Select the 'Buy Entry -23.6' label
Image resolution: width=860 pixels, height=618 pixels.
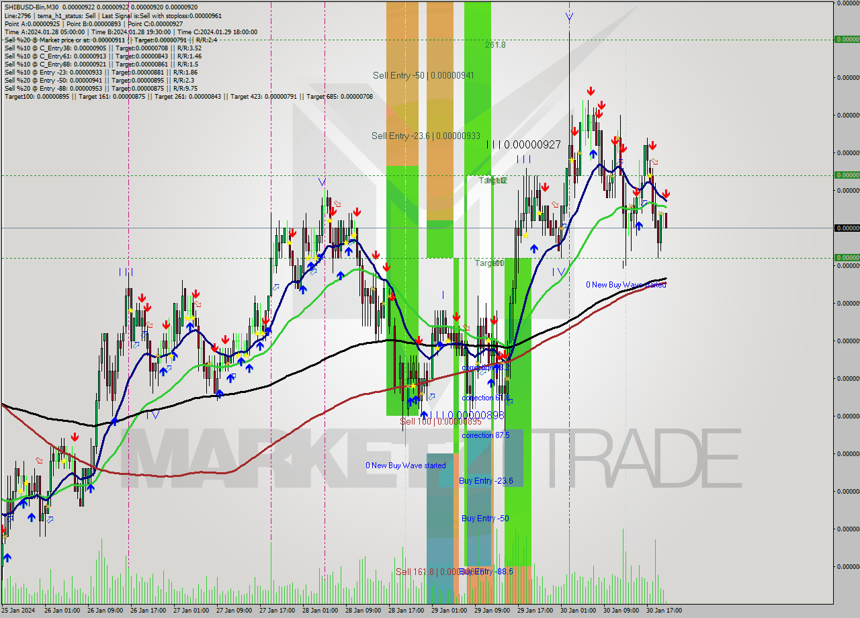486,481
